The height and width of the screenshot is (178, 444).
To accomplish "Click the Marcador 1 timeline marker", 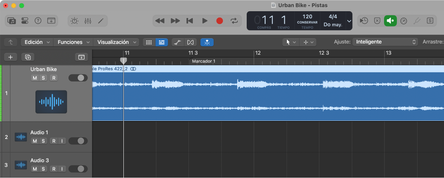I will 203,61.
